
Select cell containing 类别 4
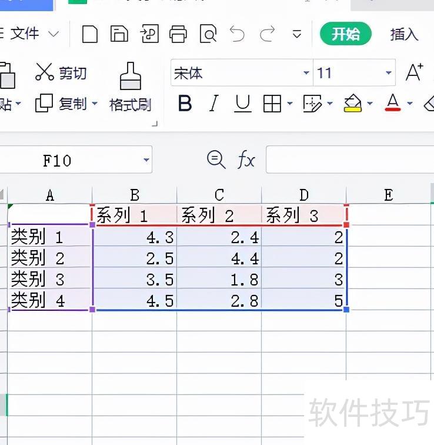[50, 300]
